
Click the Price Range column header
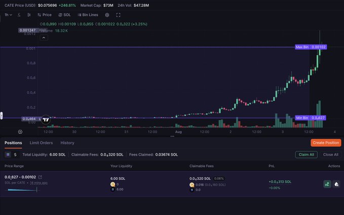pos(14,166)
